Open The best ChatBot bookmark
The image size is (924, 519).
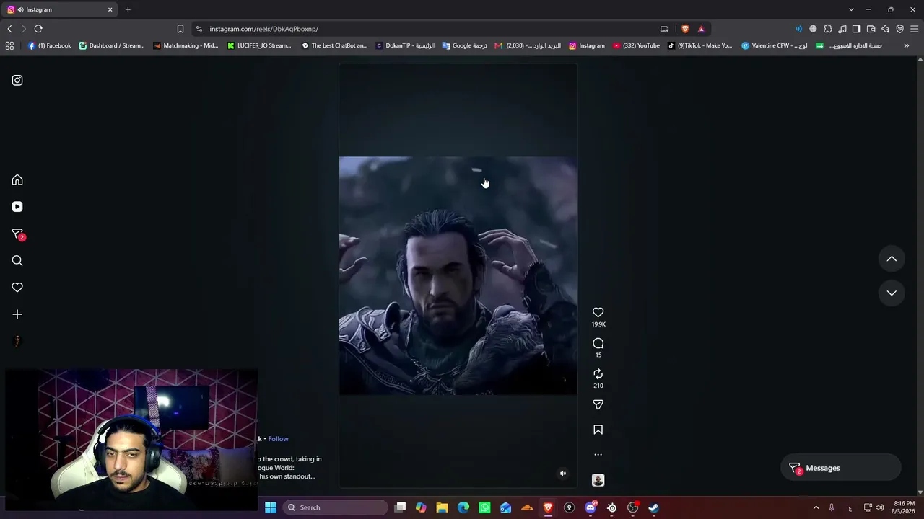point(335,45)
